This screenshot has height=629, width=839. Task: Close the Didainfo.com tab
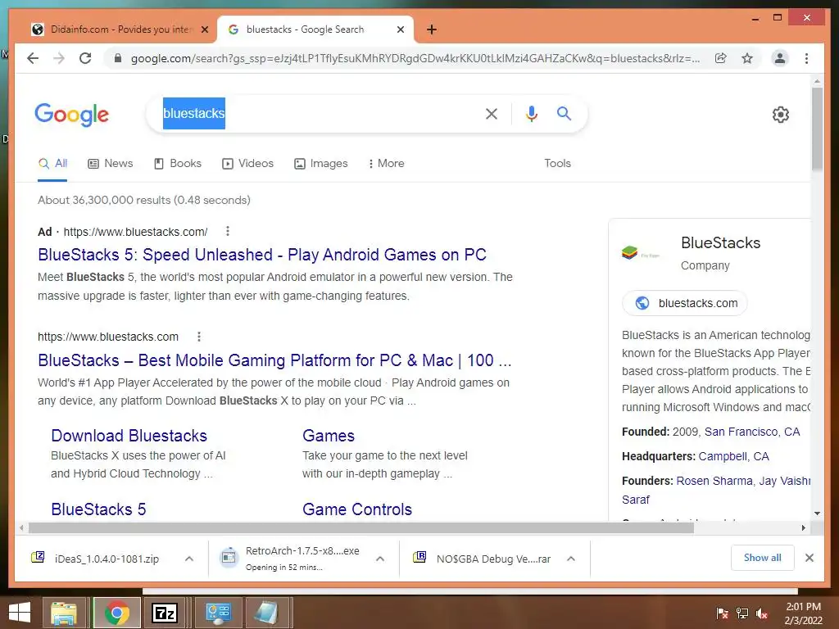(204, 29)
